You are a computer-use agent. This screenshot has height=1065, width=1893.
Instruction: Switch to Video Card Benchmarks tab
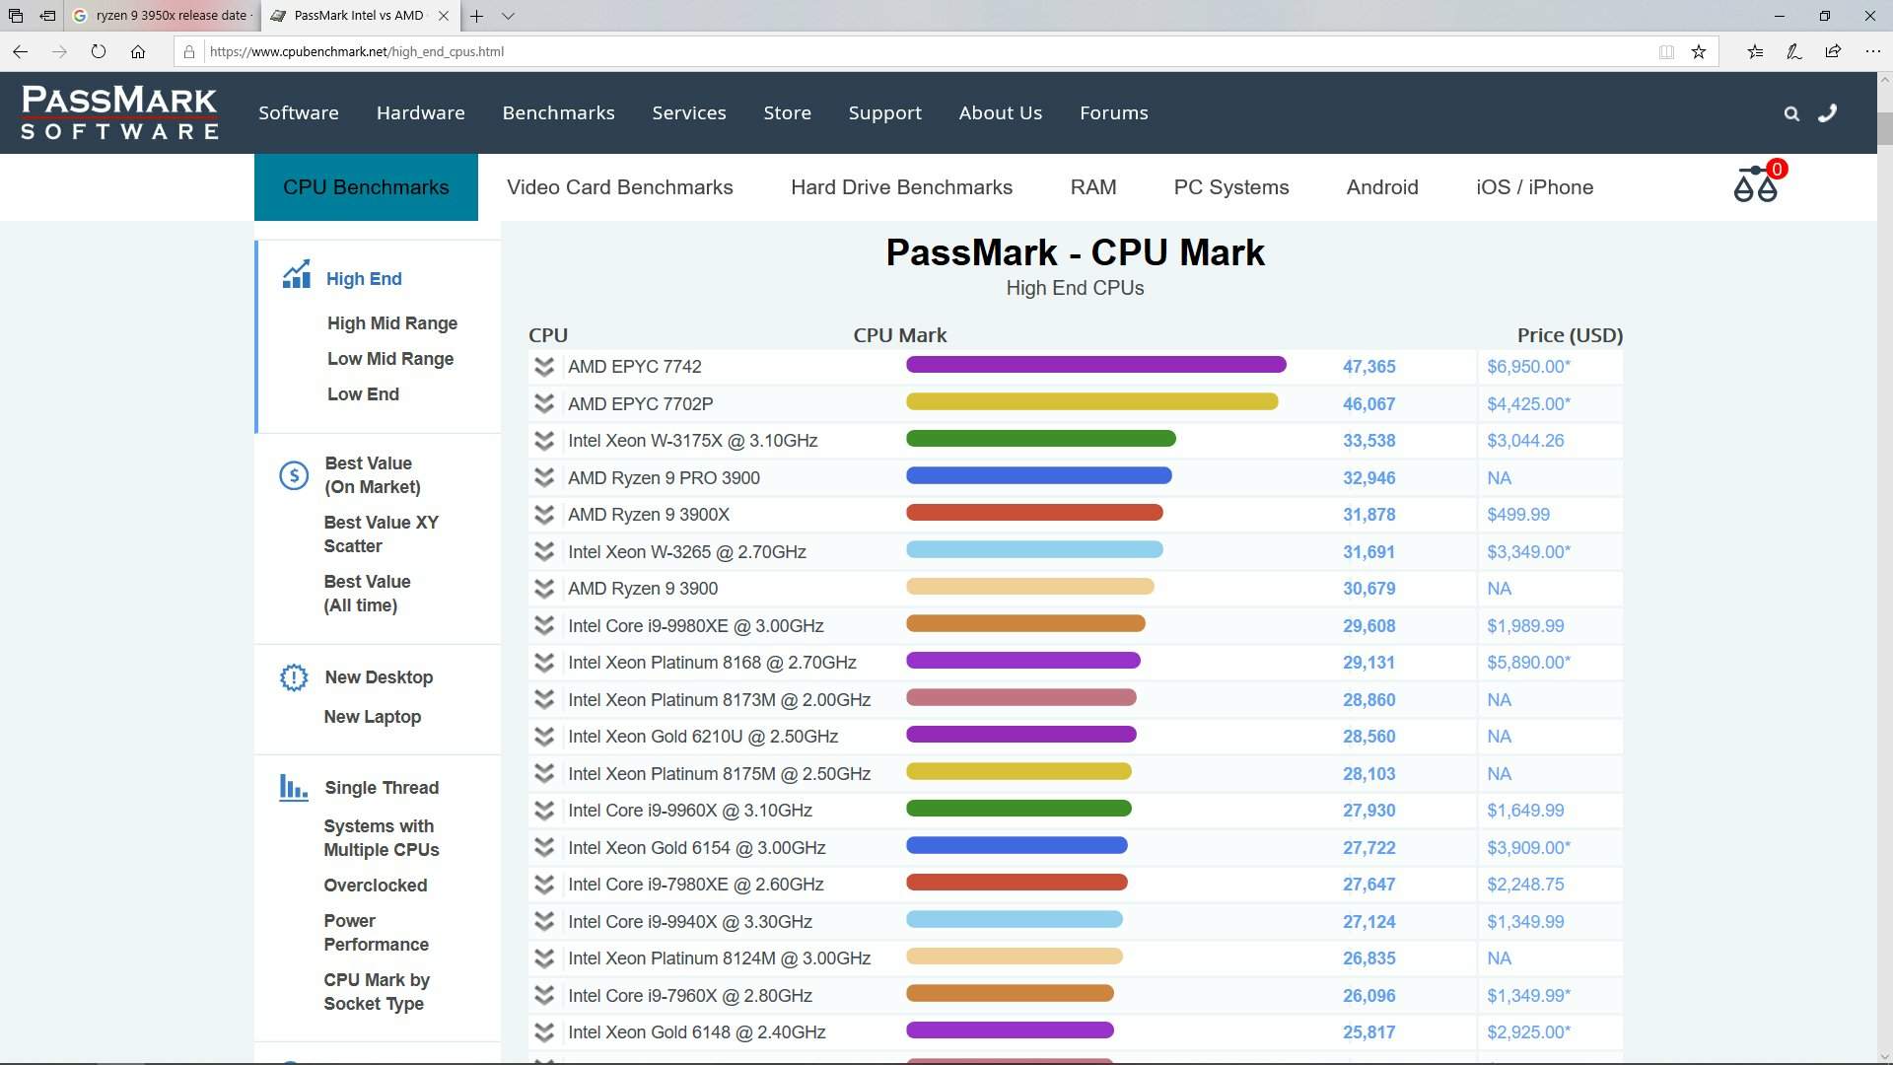(x=620, y=187)
